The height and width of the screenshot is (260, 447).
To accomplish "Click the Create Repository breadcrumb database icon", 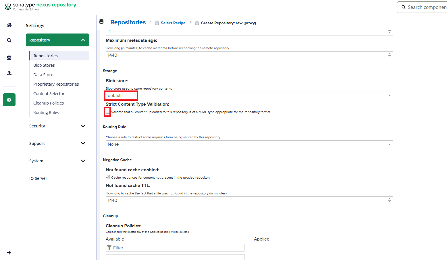I will [x=197, y=23].
